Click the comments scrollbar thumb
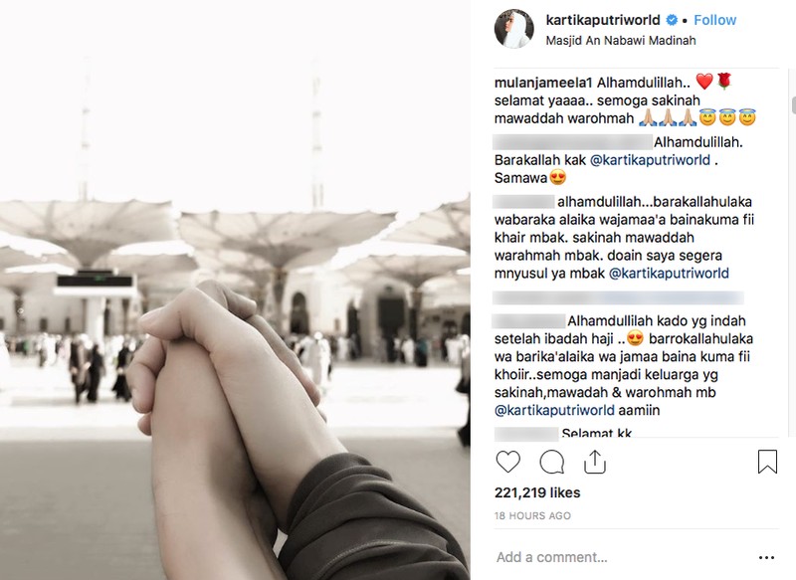This screenshot has width=796, height=580. pyautogui.click(x=793, y=105)
